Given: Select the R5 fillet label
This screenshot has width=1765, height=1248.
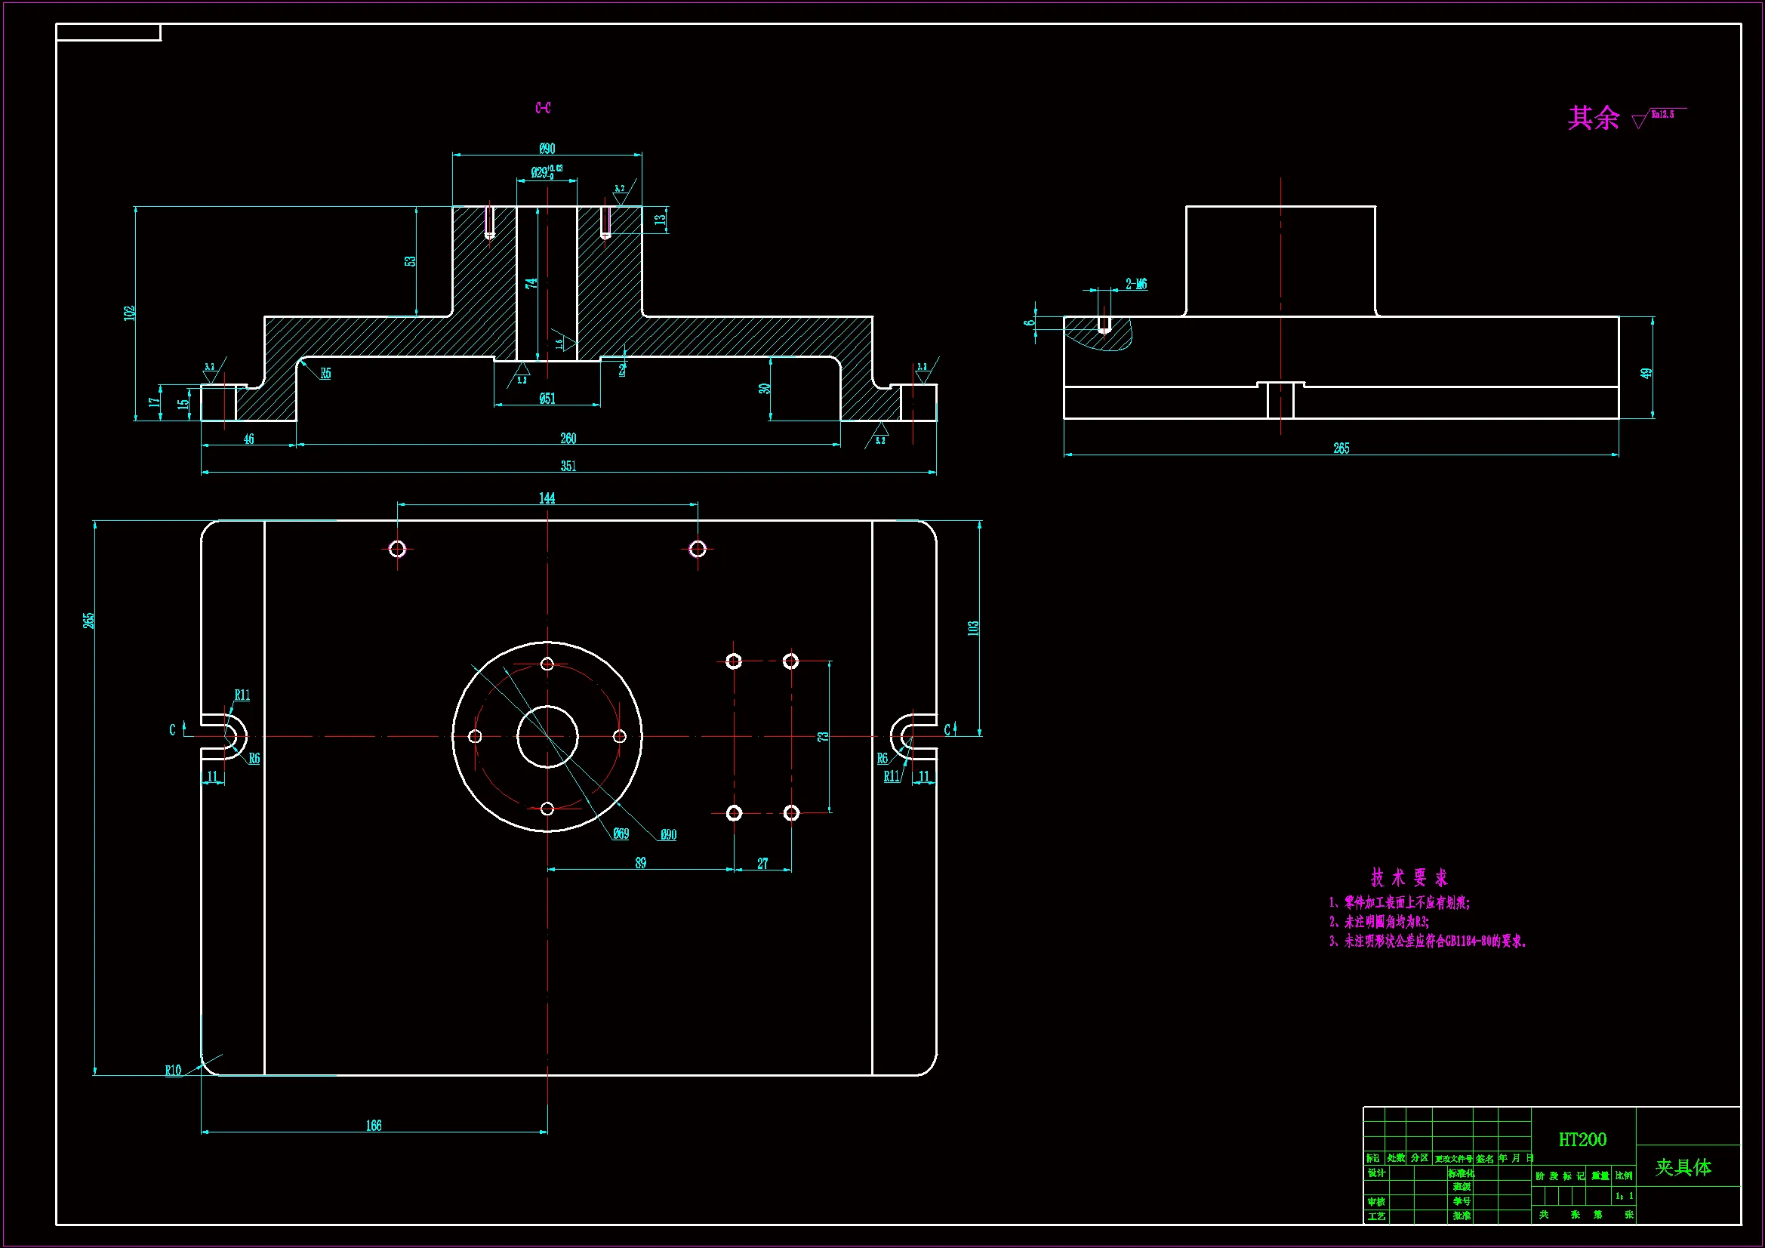Looking at the screenshot, I should coord(326,374).
